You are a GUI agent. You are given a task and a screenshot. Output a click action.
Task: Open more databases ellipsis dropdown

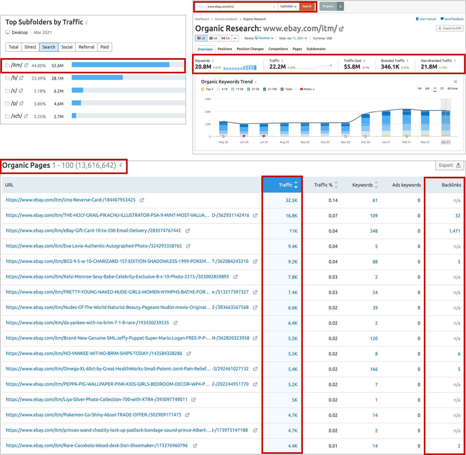pos(235,38)
